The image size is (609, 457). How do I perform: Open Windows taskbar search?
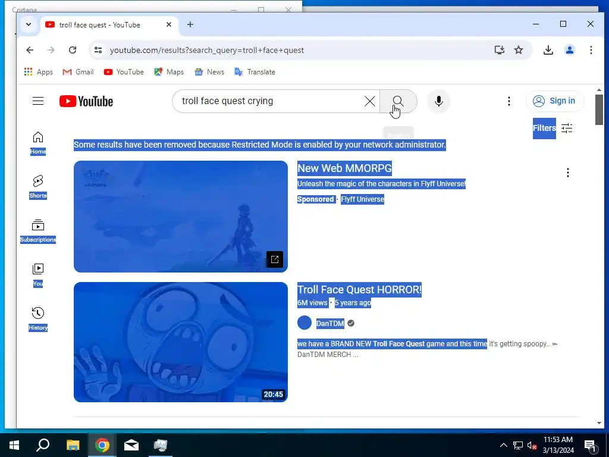pyautogui.click(x=43, y=445)
